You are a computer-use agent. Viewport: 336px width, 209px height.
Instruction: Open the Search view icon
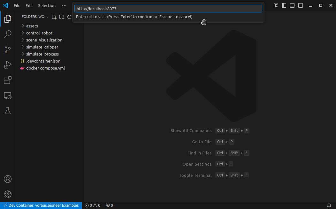tap(7, 34)
